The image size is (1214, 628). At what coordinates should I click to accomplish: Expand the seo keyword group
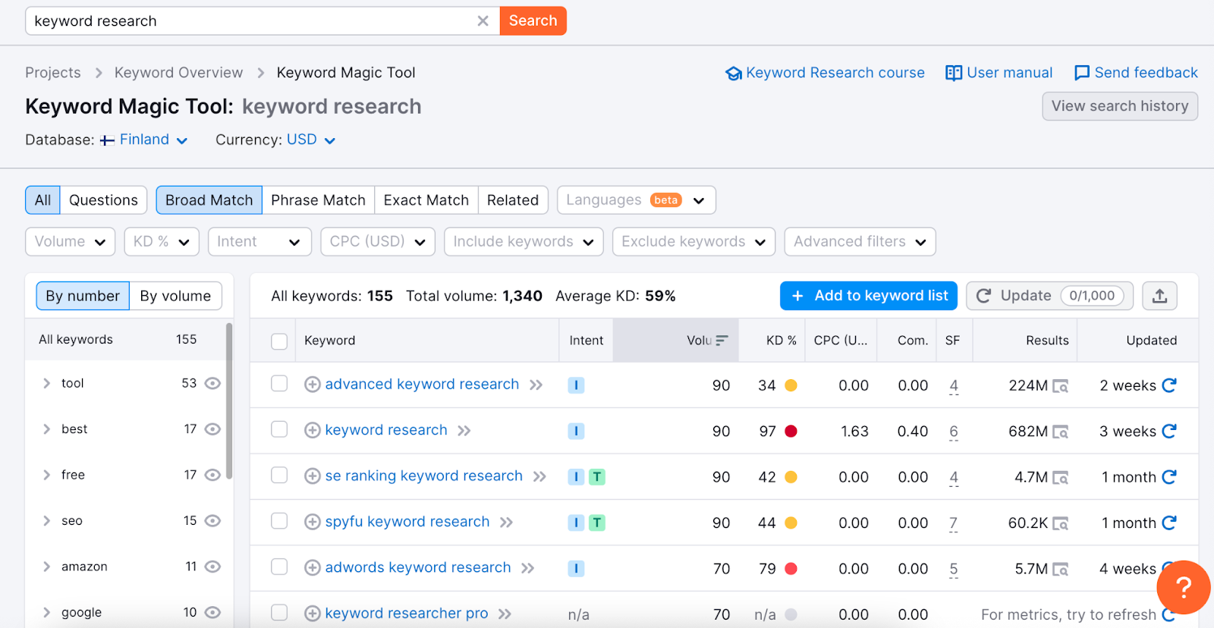point(46,521)
